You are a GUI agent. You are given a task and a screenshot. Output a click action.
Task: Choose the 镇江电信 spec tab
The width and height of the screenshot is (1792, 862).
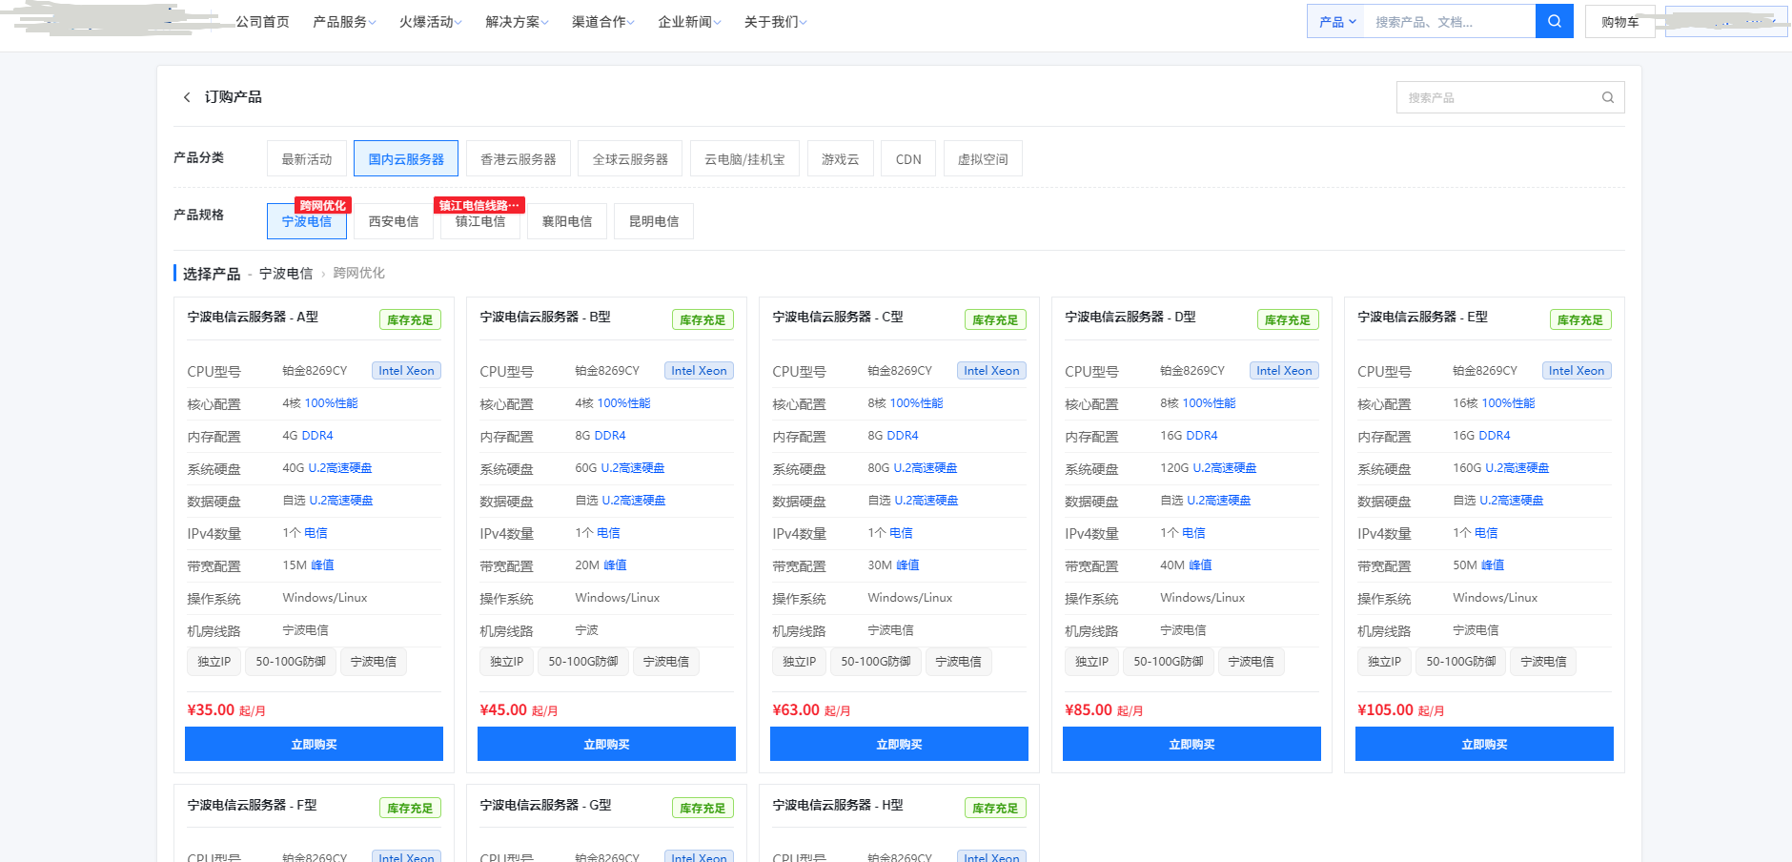480,221
